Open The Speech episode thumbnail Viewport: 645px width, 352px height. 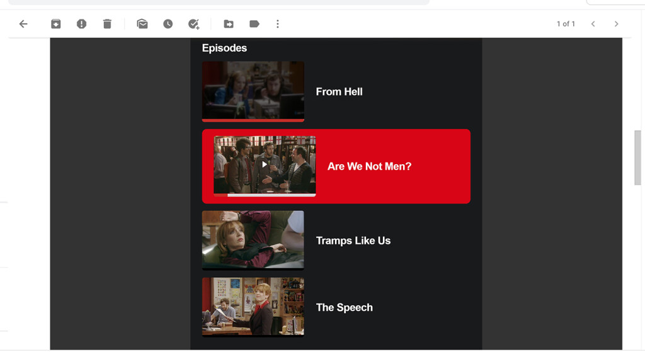[x=253, y=307]
